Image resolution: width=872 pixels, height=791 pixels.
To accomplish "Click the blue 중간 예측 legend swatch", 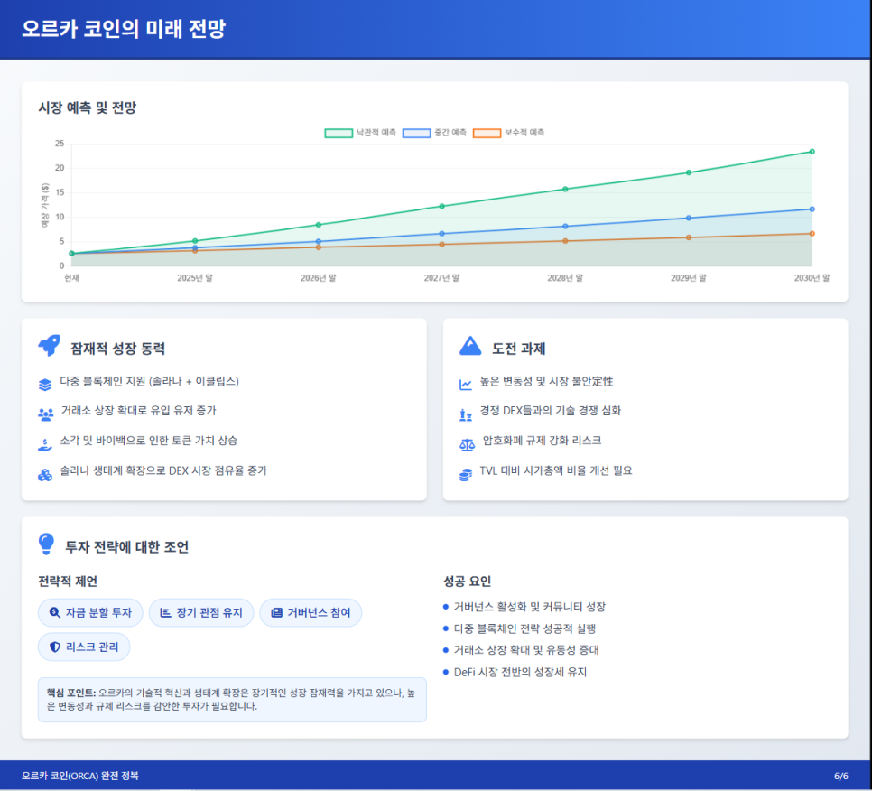I will click(416, 133).
